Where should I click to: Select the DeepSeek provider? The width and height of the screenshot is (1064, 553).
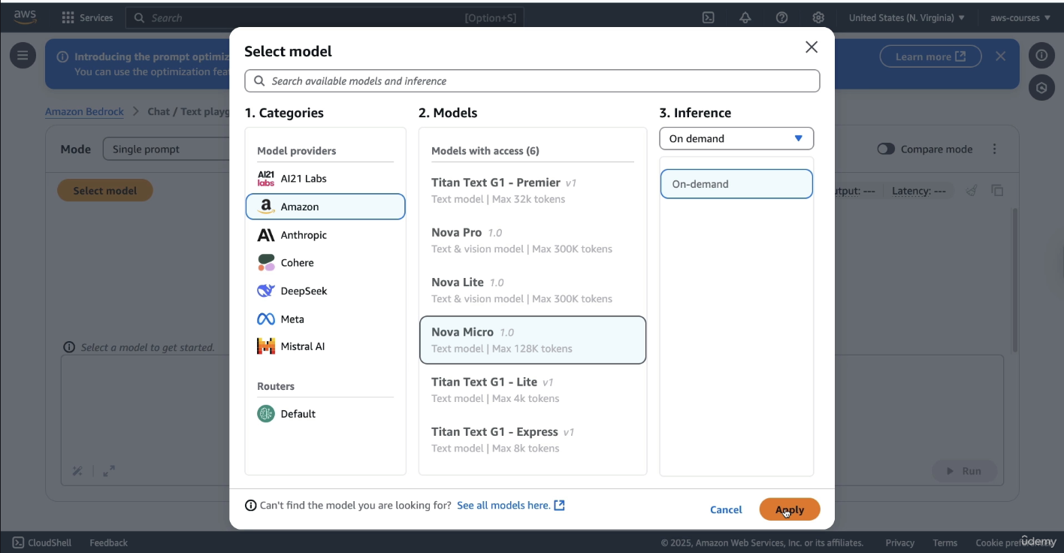tap(325, 291)
